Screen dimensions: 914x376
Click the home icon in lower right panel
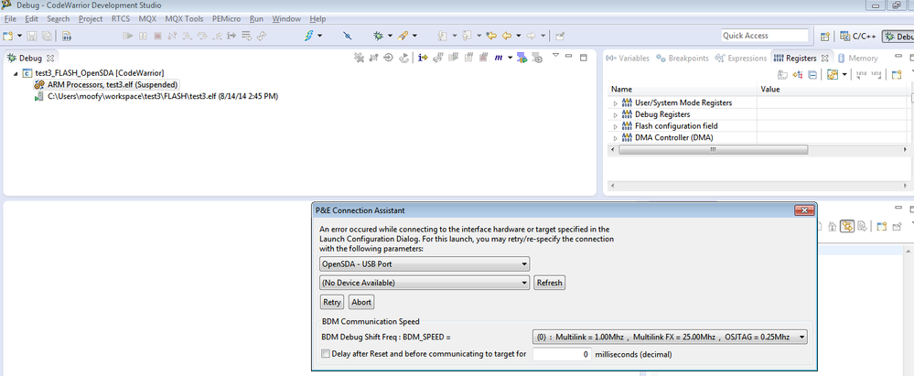[x=833, y=226]
